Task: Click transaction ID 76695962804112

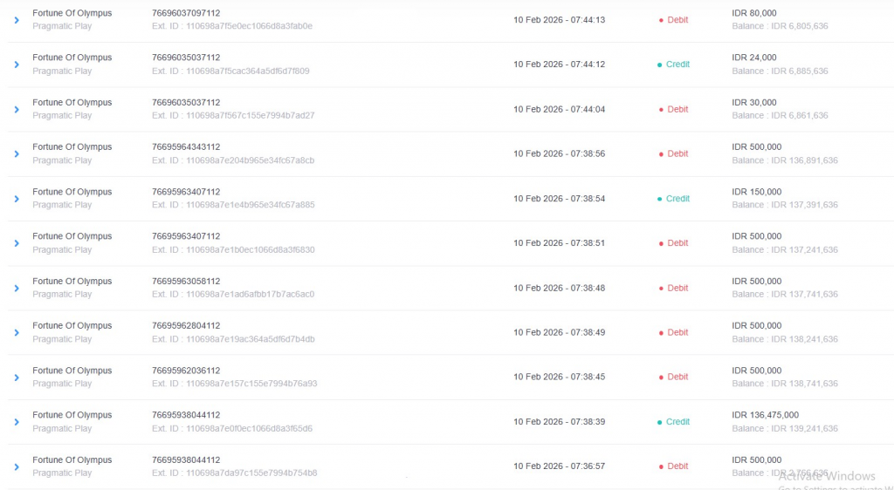Action: click(x=186, y=326)
